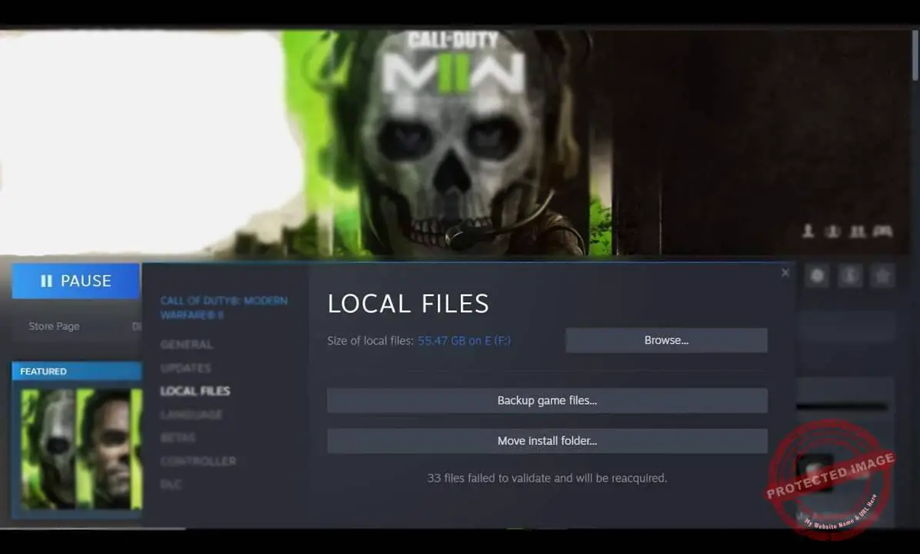Click Move install folder
Image resolution: width=920 pixels, height=554 pixels.
(547, 440)
